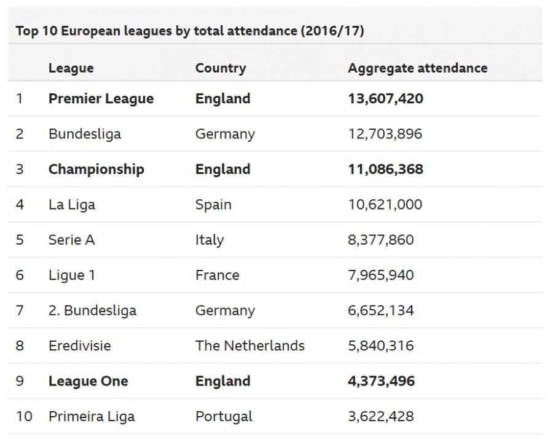Viewport: 553px width, 442px height.
Task: Select the 2. Bundesliga cell
Action: pos(92,310)
